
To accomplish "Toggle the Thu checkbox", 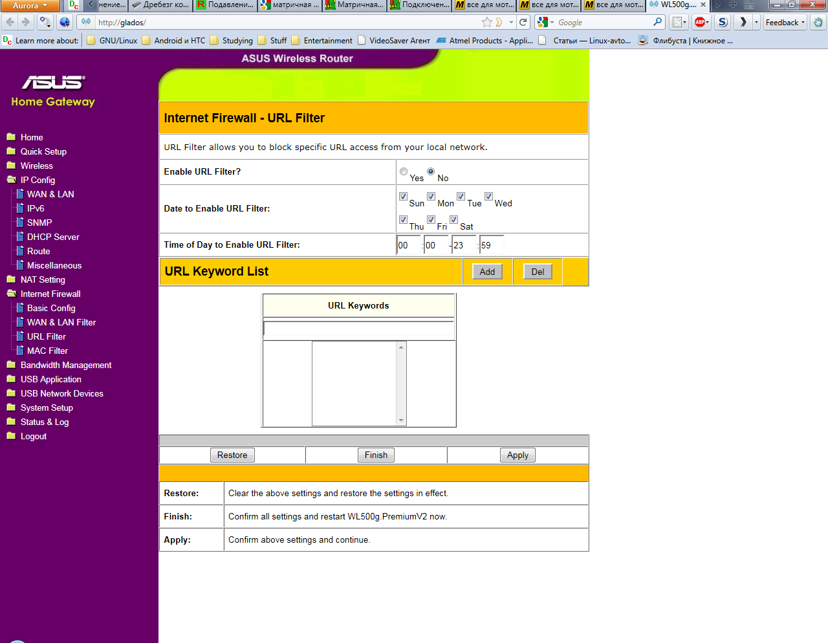I will 403,219.
